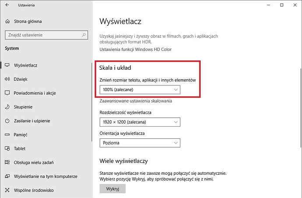Click the search magnifier icon
Image resolution: width=302 pixels, height=198 pixels.
coord(84,35)
